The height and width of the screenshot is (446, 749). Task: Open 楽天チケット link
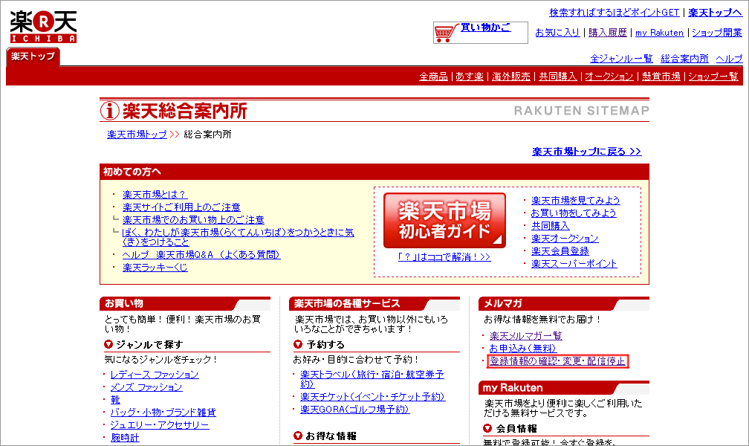372,397
